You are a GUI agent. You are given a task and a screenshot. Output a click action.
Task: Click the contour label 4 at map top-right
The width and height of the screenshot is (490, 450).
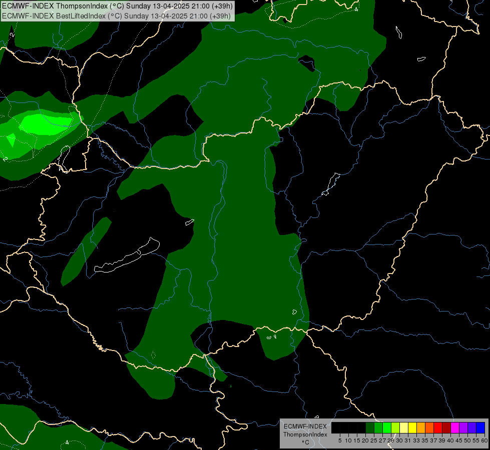356,9
